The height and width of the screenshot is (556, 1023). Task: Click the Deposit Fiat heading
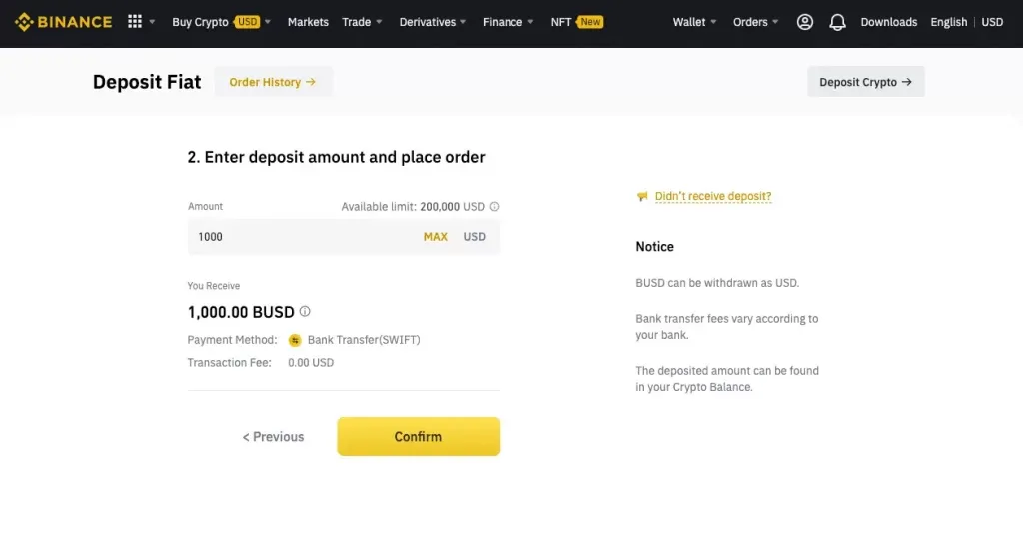click(x=147, y=82)
